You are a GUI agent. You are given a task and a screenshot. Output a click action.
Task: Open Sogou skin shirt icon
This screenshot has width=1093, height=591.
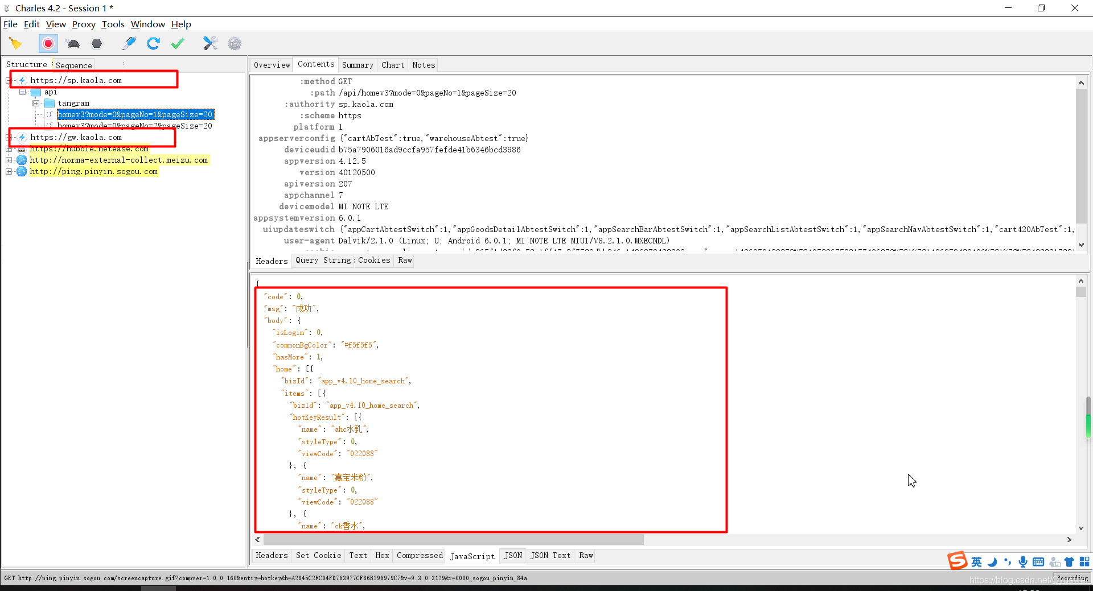tap(1069, 562)
